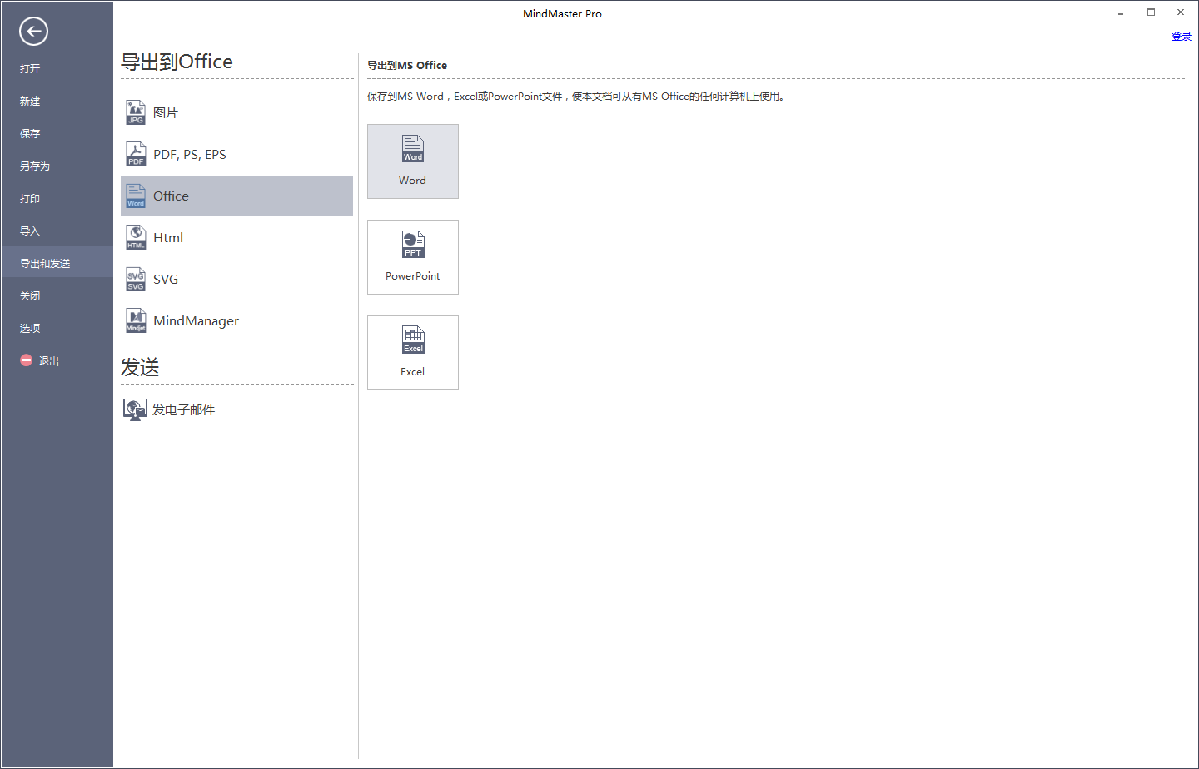Open 选项 settings in the sidebar

30,329
